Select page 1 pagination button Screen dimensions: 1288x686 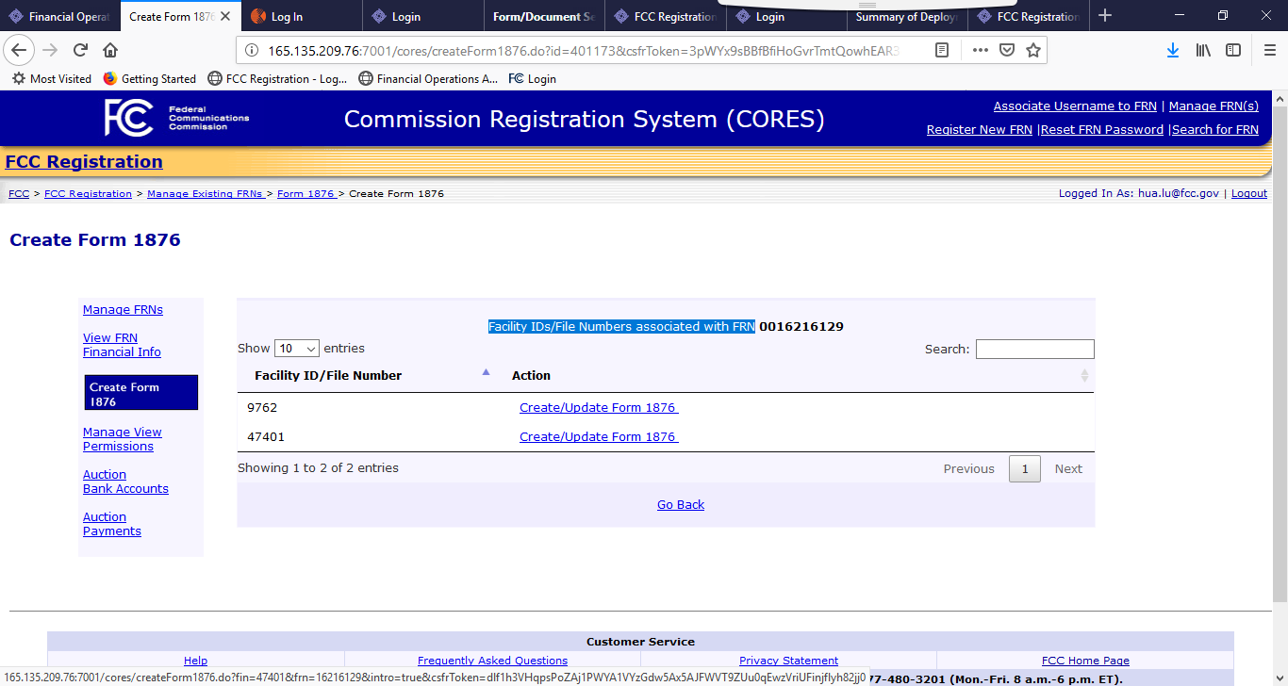pyautogui.click(x=1025, y=468)
